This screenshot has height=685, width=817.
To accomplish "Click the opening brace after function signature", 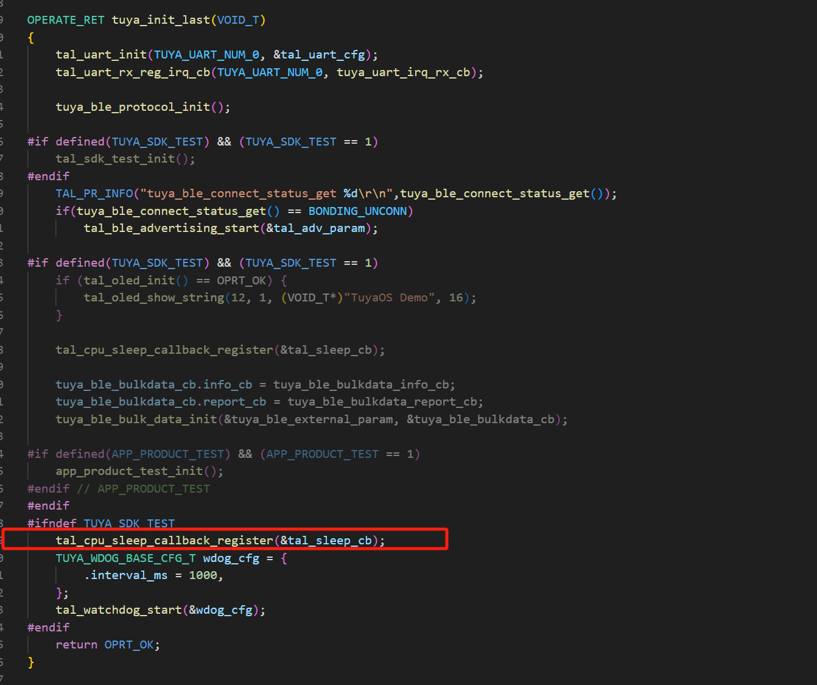I will (x=31, y=38).
